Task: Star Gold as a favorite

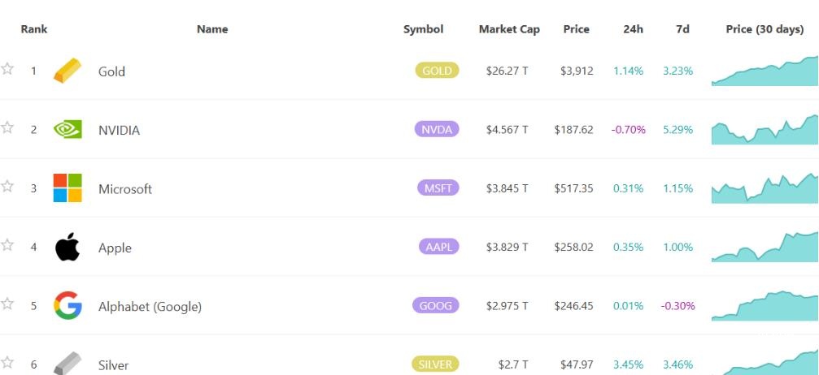Action: pyautogui.click(x=7, y=69)
